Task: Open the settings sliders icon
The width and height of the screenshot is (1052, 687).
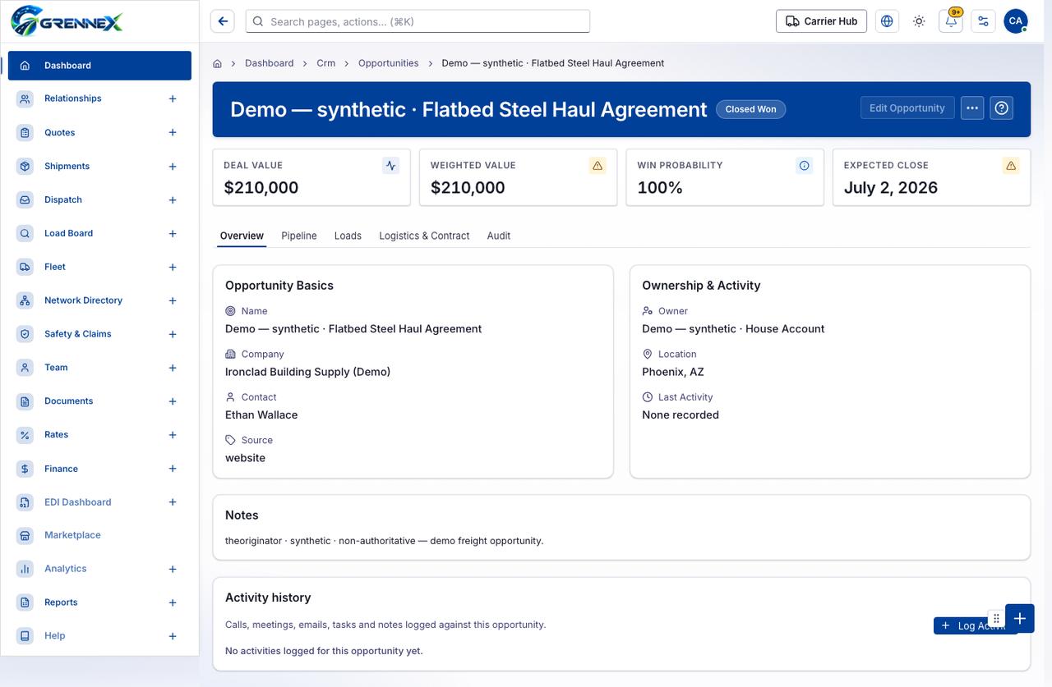Action: coord(983,21)
